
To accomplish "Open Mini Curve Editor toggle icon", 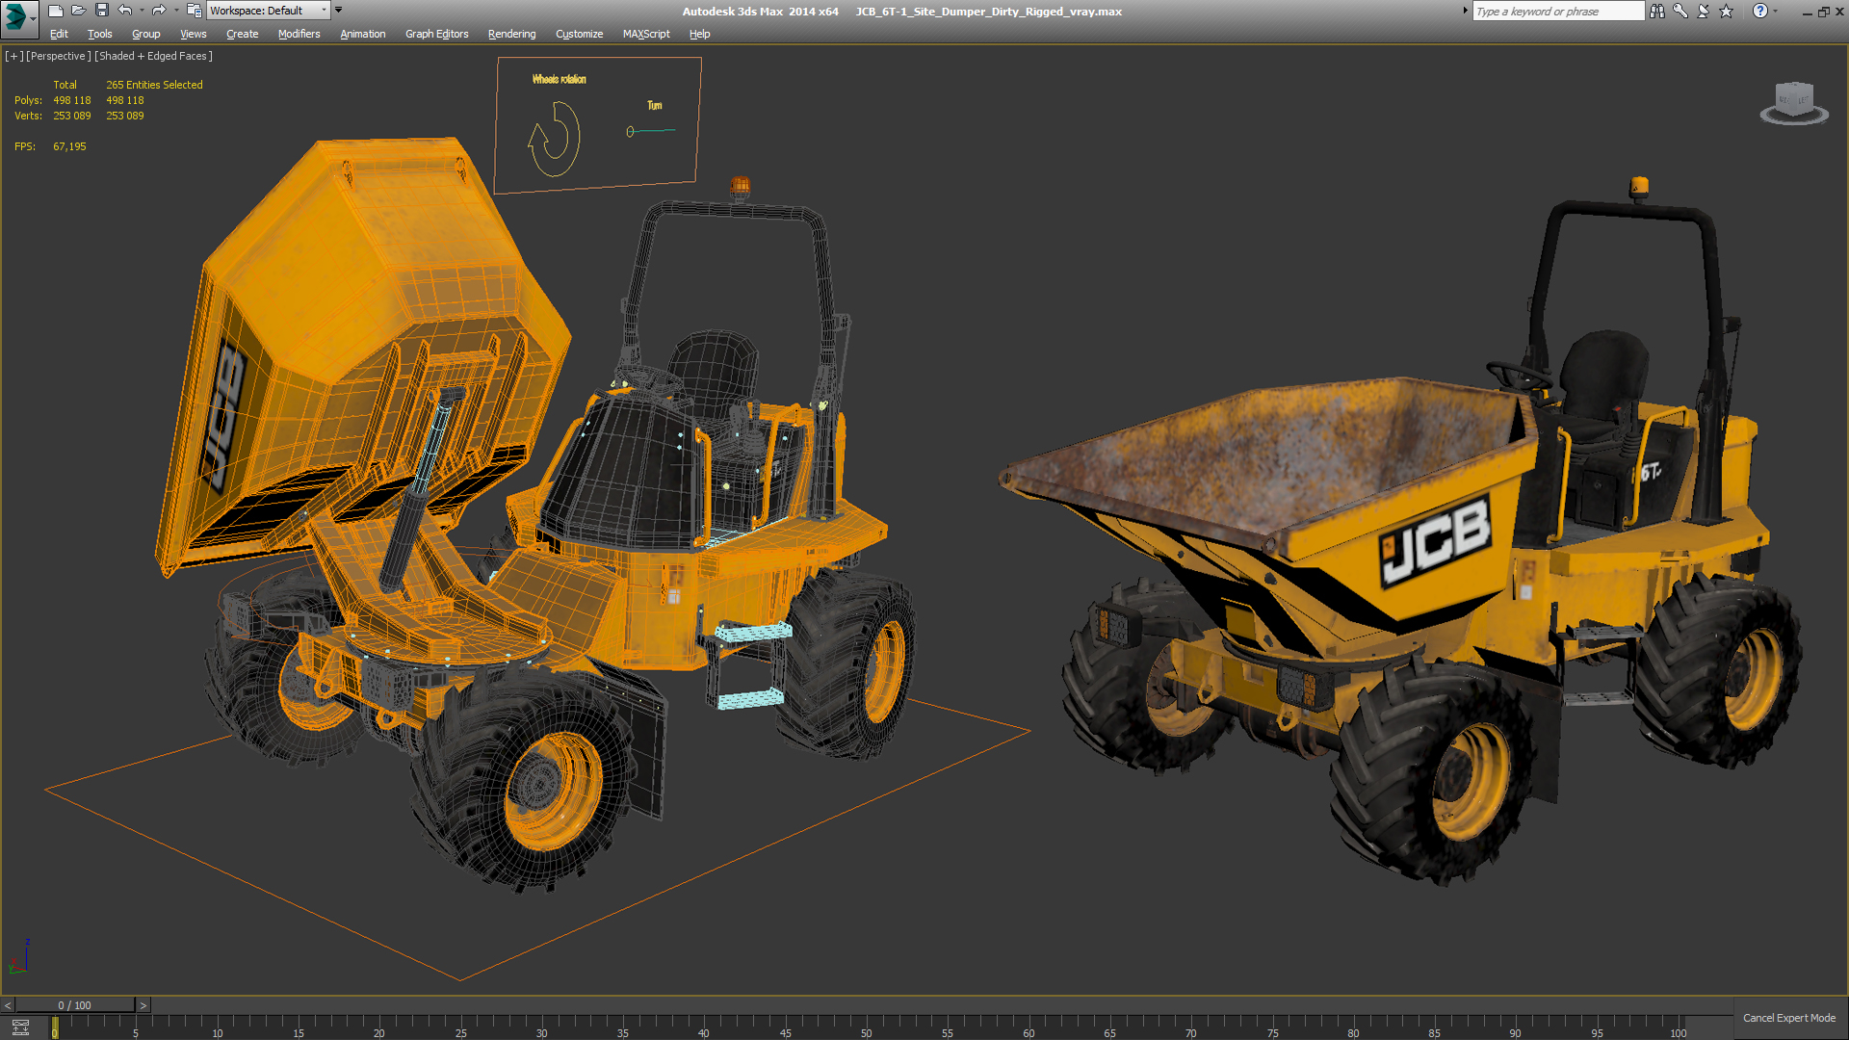I will [x=20, y=1027].
